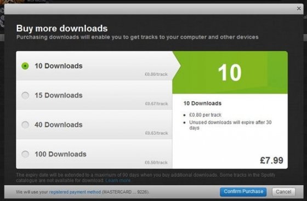Click the MASTERCARD card number text
The width and height of the screenshot is (307, 201).
click(126, 192)
